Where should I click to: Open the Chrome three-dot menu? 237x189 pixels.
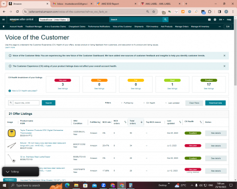coord(233,12)
